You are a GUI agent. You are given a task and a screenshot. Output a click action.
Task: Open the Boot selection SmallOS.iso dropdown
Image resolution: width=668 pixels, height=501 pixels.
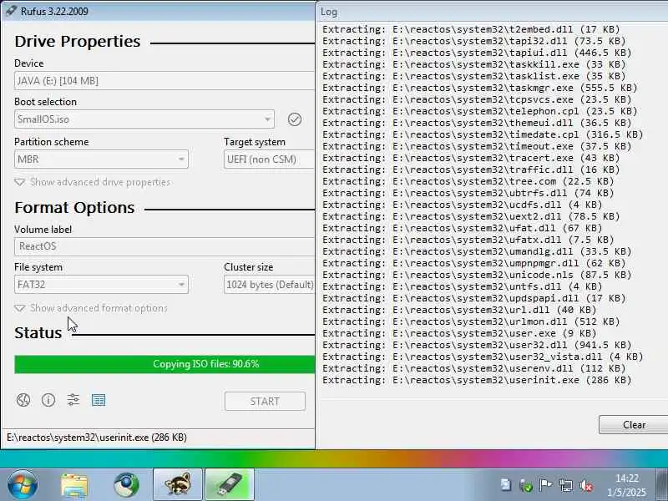point(144,119)
